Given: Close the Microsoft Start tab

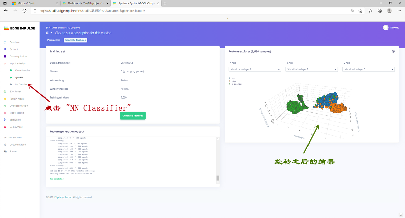Looking at the screenshot, I should pyautogui.click(x=57, y=3).
